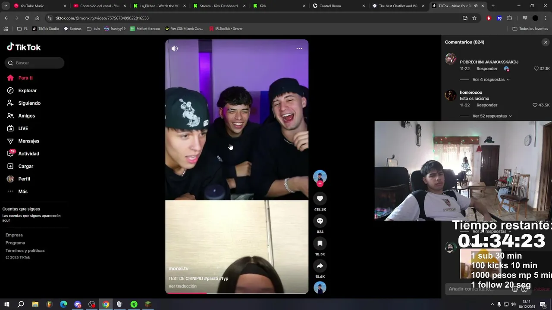552x310 pixels.
Task: Click 'Ver traducción' under caption
Action: coord(182,286)
